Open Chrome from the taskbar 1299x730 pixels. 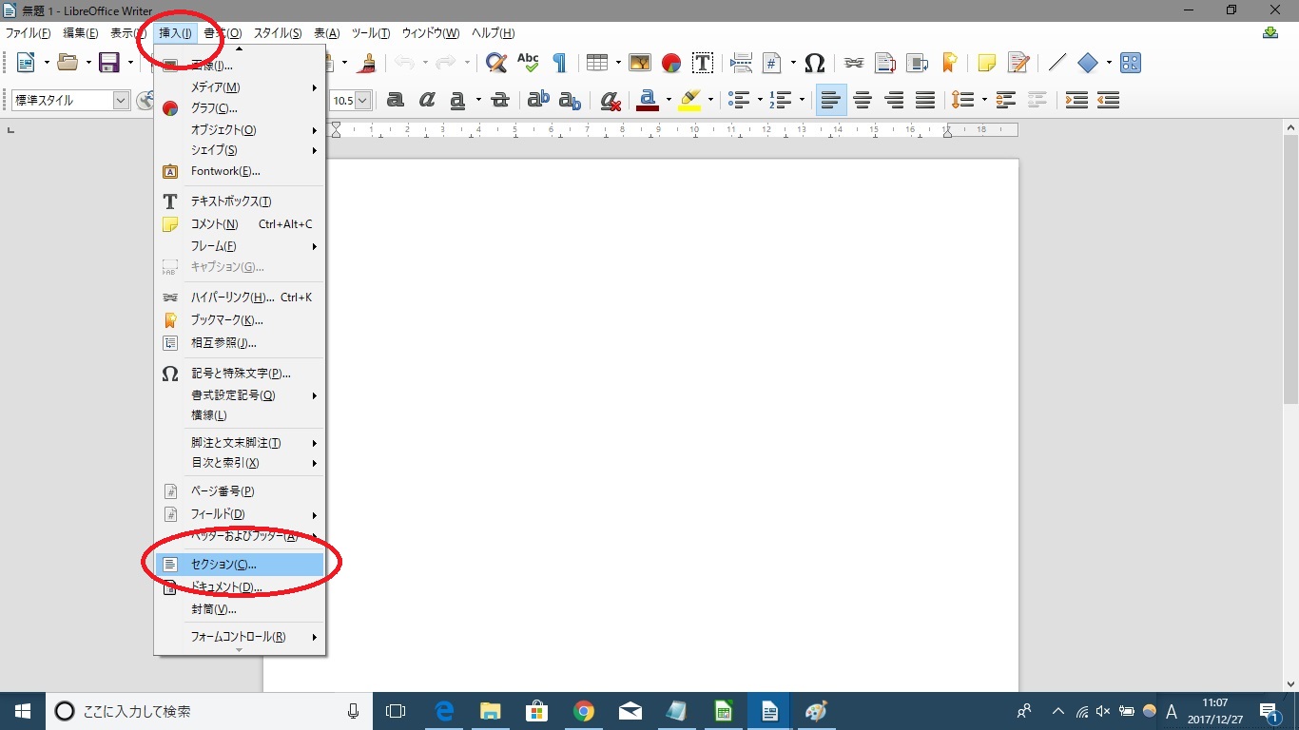point(584,711)
